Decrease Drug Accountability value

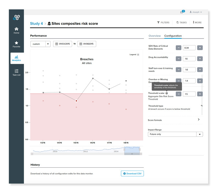click(x=178, y=59)
